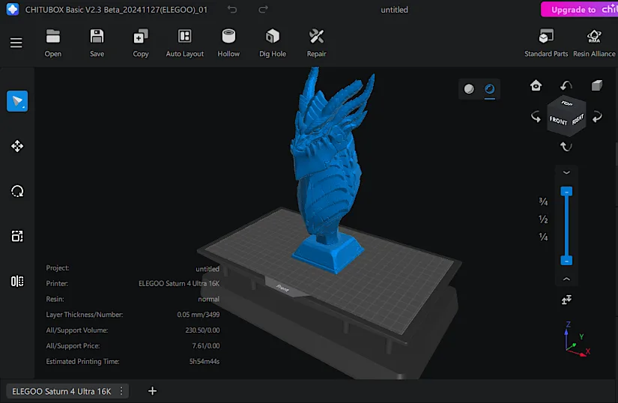Click the FRONT face of the view cube
The width and height of the screenshot is (618, 403).
[558, 121]
